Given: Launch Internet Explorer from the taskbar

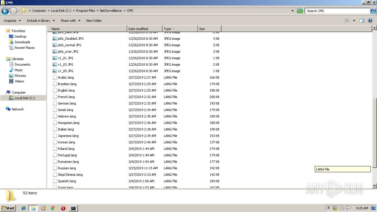Looking at the screenshot, I should [24, 208].
